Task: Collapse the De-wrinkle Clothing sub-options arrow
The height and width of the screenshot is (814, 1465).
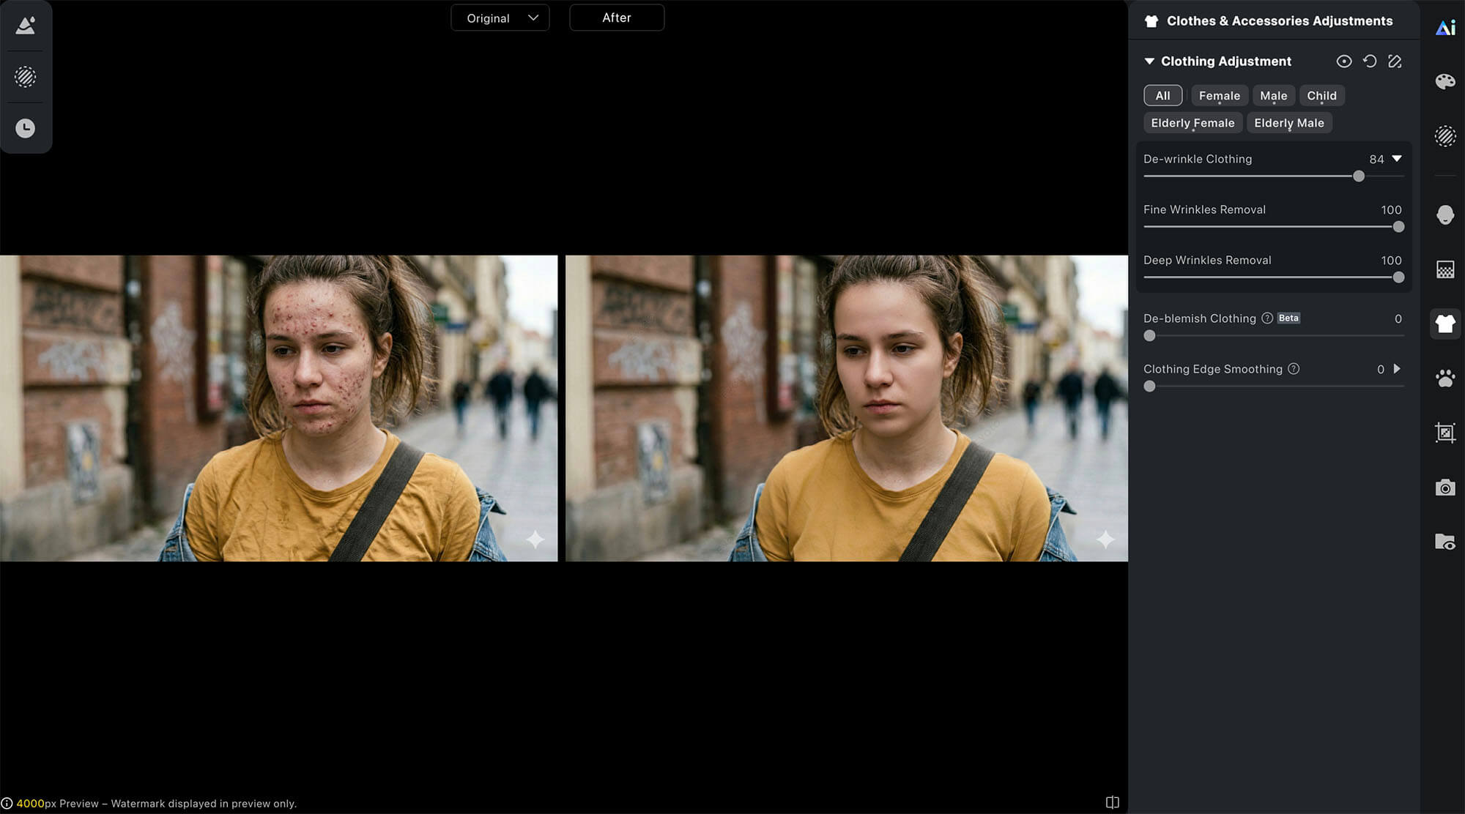Action: 1397,159
